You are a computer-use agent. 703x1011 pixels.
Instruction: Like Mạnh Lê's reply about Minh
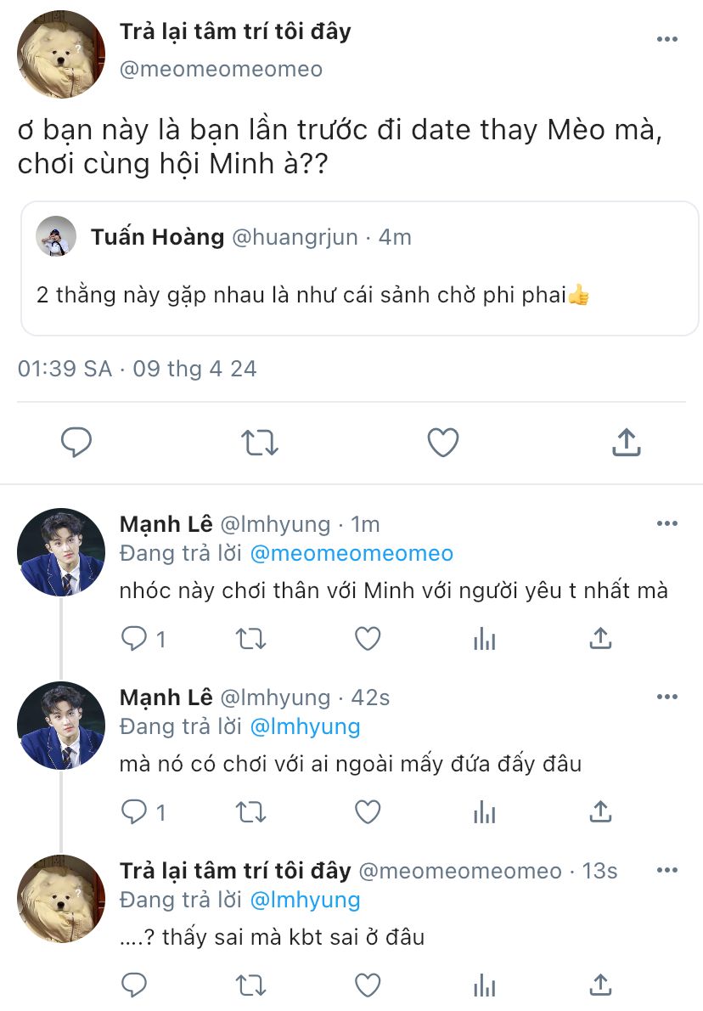pyautogui.click(x=367, y=639)
